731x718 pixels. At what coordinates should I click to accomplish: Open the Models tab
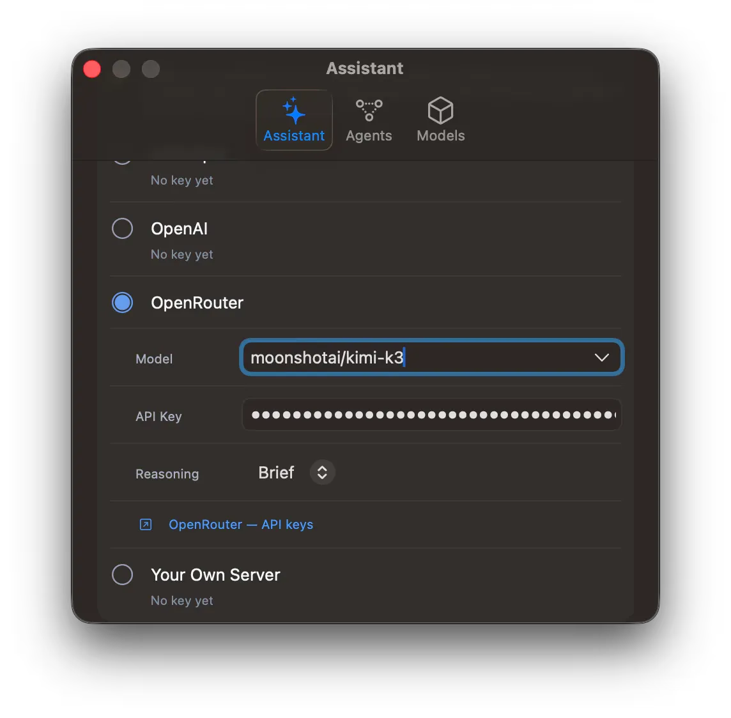pos(440,120)
